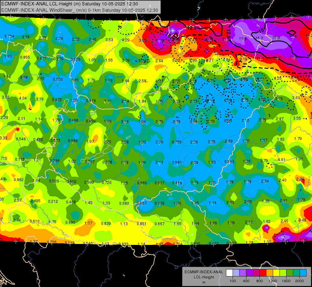Click wind shear value 6.25
This screenshot has height=287, width=312.
[278, 78]
